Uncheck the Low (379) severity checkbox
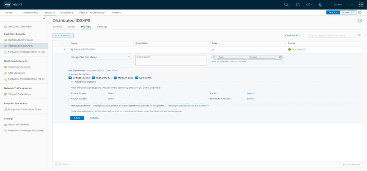Screen dimensions: 367x171 point(137,78)
